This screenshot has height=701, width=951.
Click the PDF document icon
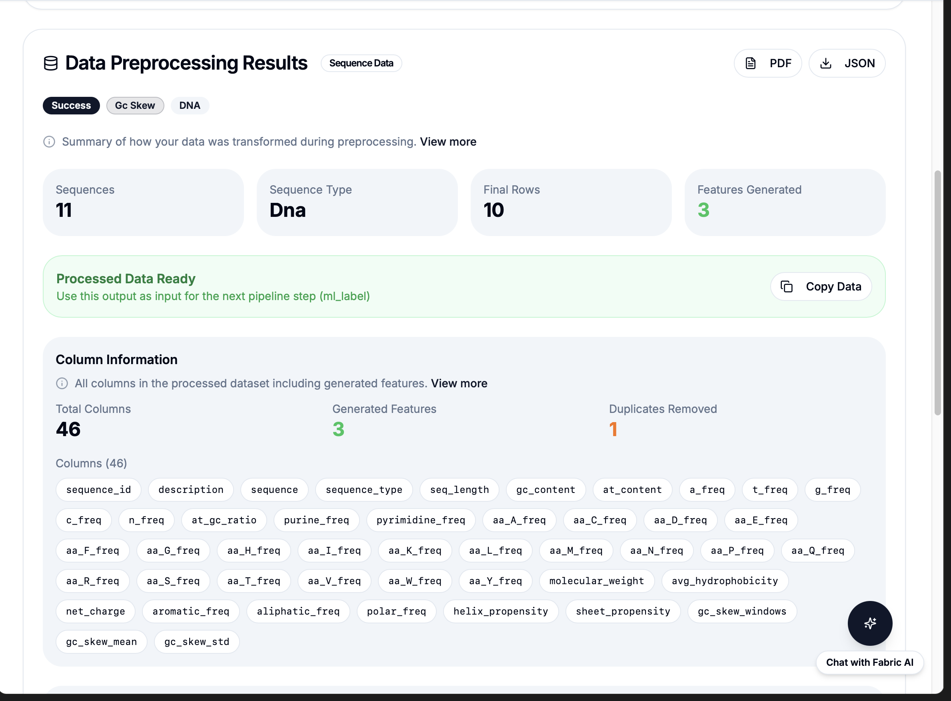750,63
